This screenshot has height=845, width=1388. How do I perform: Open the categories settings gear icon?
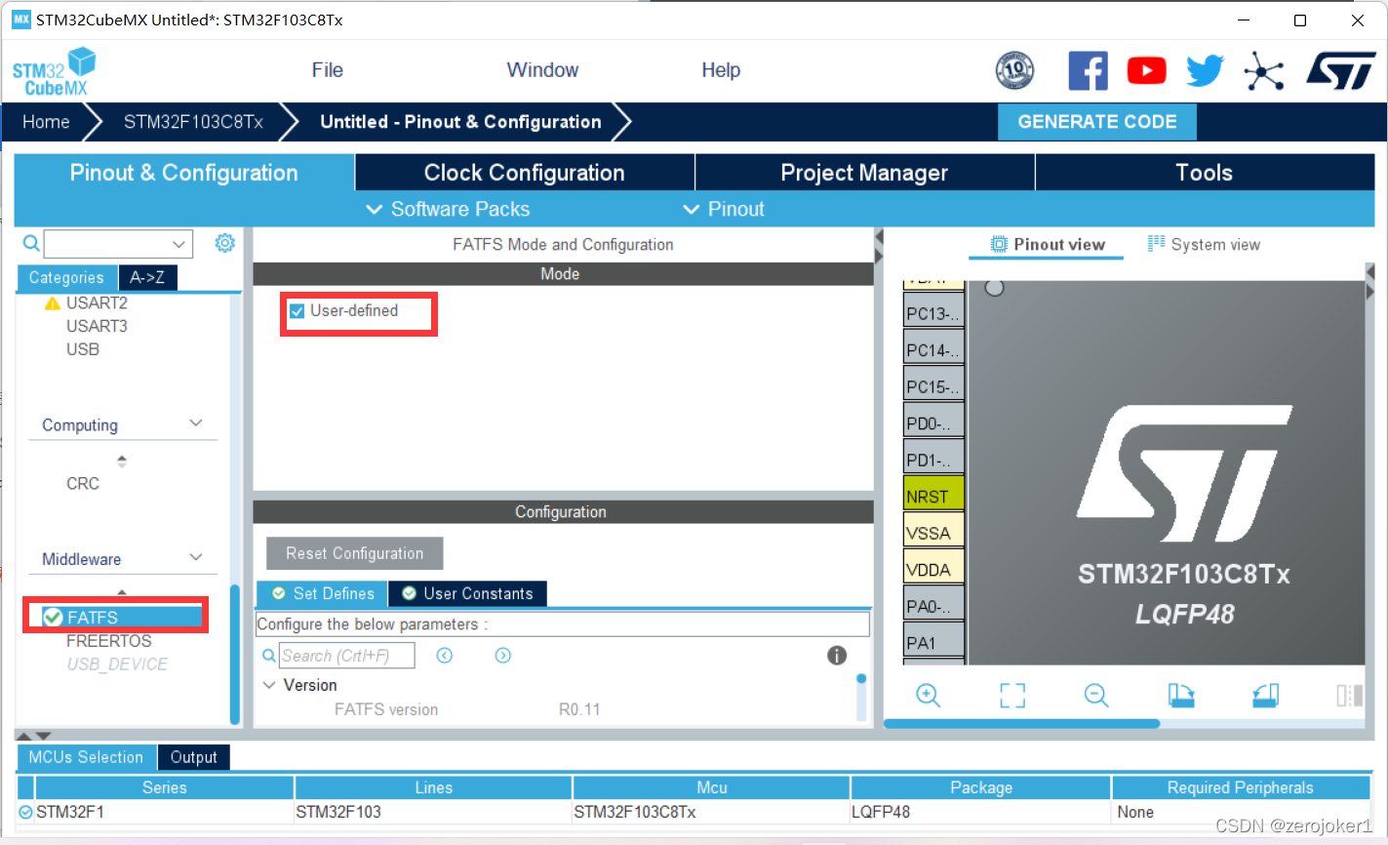[x=224, y=242]
